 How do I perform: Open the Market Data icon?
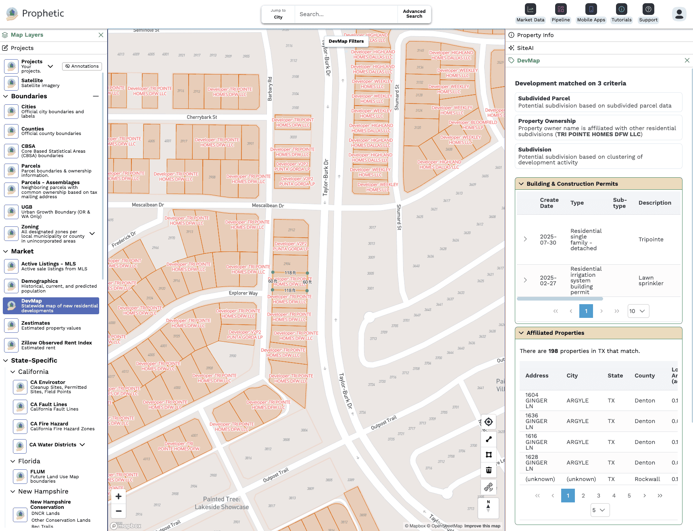tap(530, 9)
